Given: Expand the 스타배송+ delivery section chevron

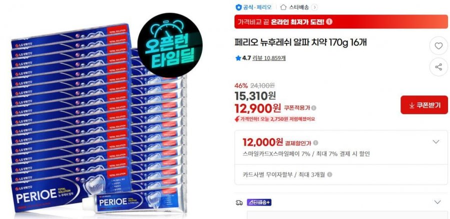Looking at the screenshot, I should point(437,202).
